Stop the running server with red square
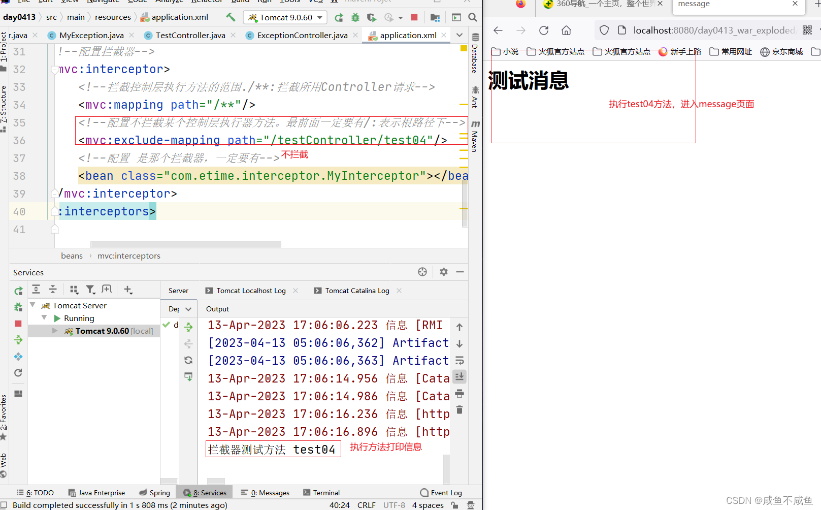Image resolution: width=821 pixels, height=510 pixels. pyautogui.click(x=414, y=17)
